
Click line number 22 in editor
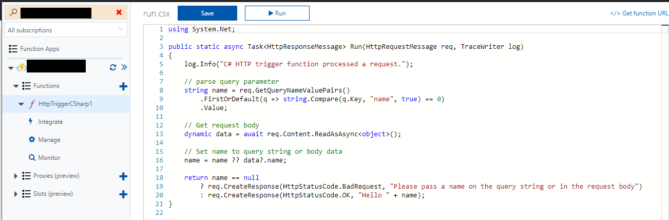[x=159, y=213]
